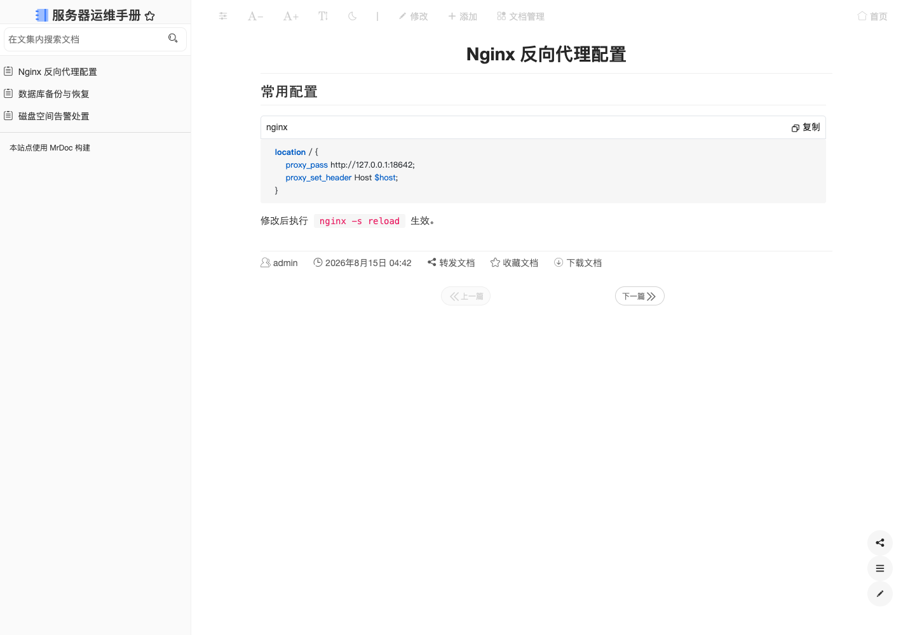Toggle night mode moon icon

pos(353,16)
